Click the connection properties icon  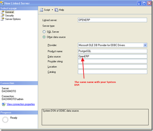(3, 104)
